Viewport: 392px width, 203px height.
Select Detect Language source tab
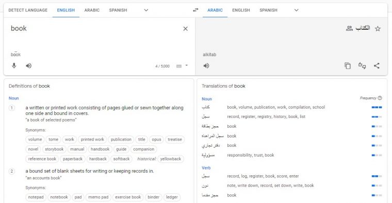pos(28,10)
